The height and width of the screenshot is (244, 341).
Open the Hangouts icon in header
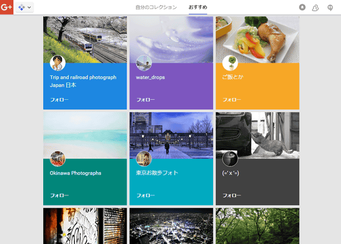tap(330, 8)
